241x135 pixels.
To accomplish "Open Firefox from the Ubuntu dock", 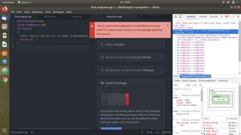I will [x=5, y=9].
